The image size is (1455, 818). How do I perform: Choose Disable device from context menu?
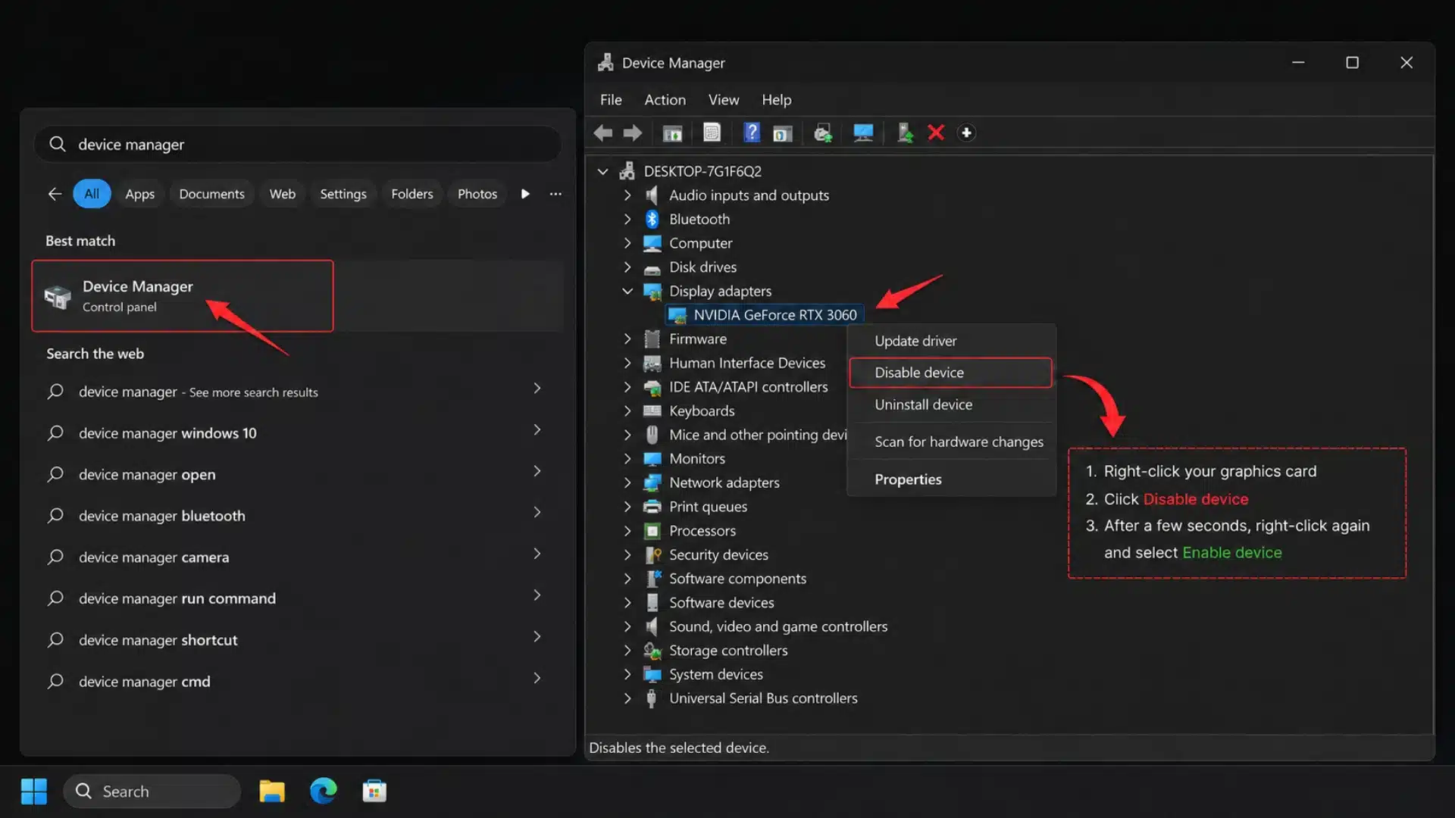[x=950, y=373]
